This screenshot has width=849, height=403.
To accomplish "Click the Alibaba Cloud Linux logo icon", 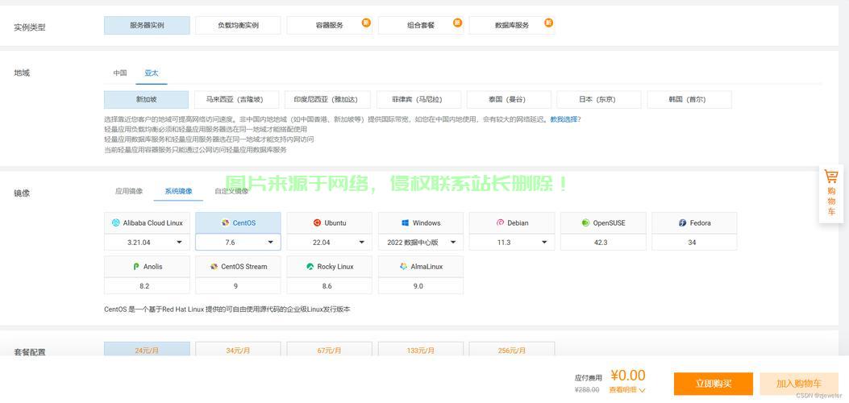I will [115, 223].
